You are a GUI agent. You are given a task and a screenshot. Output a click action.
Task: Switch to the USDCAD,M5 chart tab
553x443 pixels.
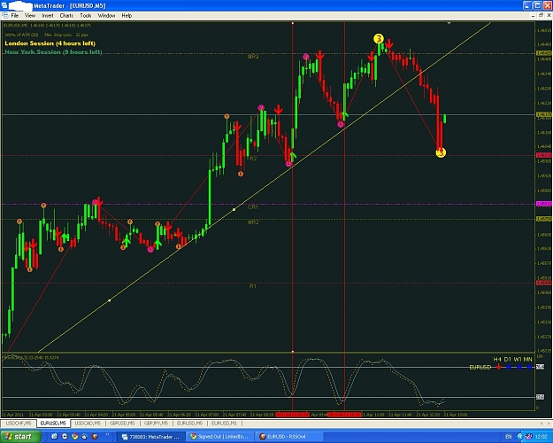coord(88,423)
